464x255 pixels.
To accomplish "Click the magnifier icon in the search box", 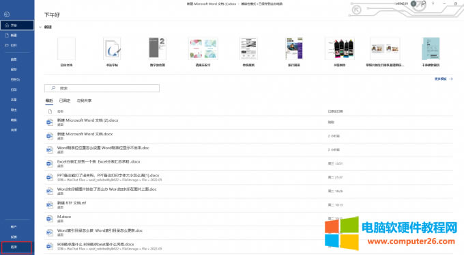I will [x=53, y=88].
